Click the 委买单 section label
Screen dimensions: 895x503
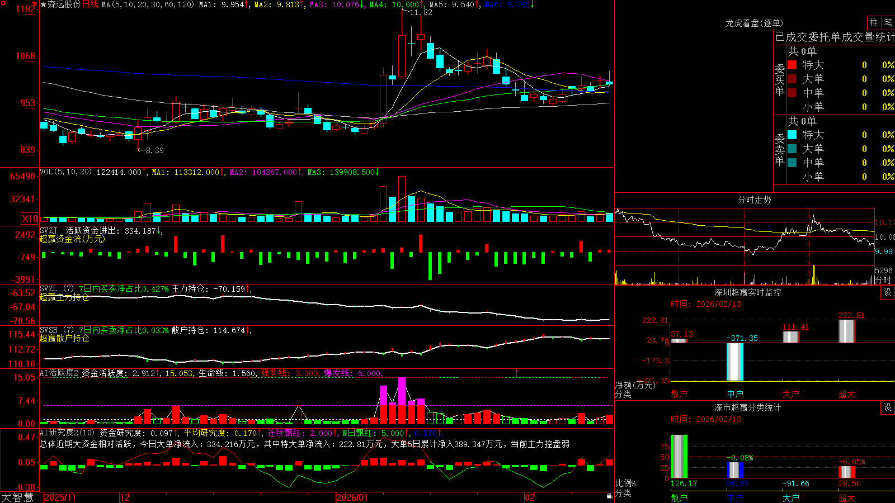click(x=780, y=80)
